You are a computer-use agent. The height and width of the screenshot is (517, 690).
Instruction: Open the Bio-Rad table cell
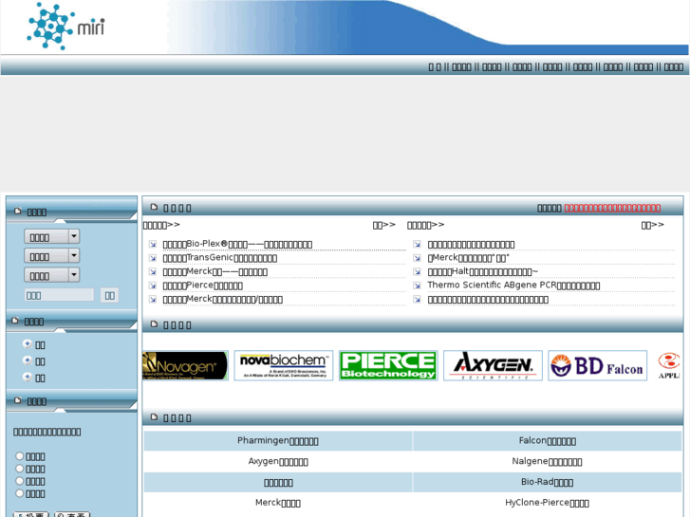(547, 482)
